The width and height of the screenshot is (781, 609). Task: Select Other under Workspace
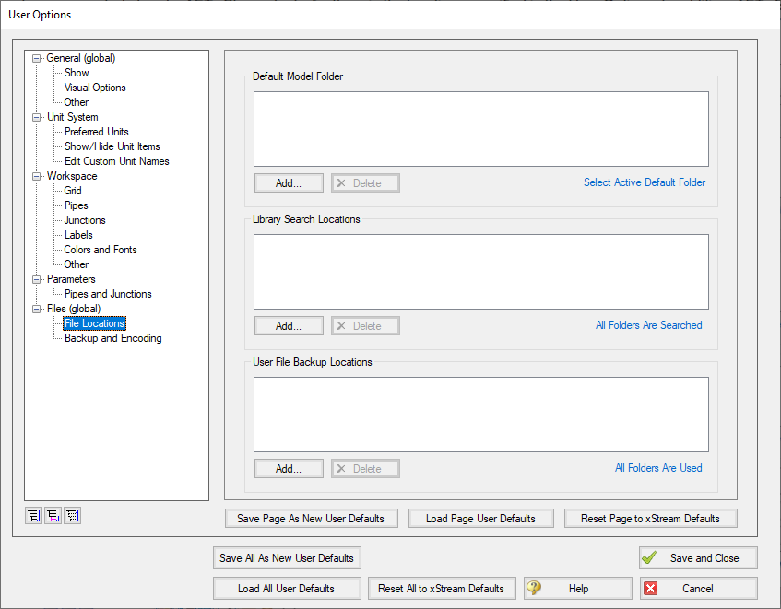click(x=77, y=264)
